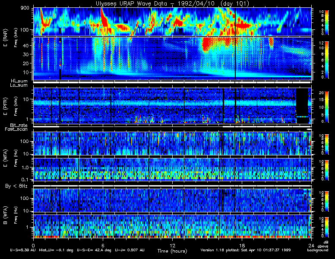This screenshot has height=259, width=335.
Task: Click the RAR 10–40 kHz spectrogram panel
Action: coord(172,59)
